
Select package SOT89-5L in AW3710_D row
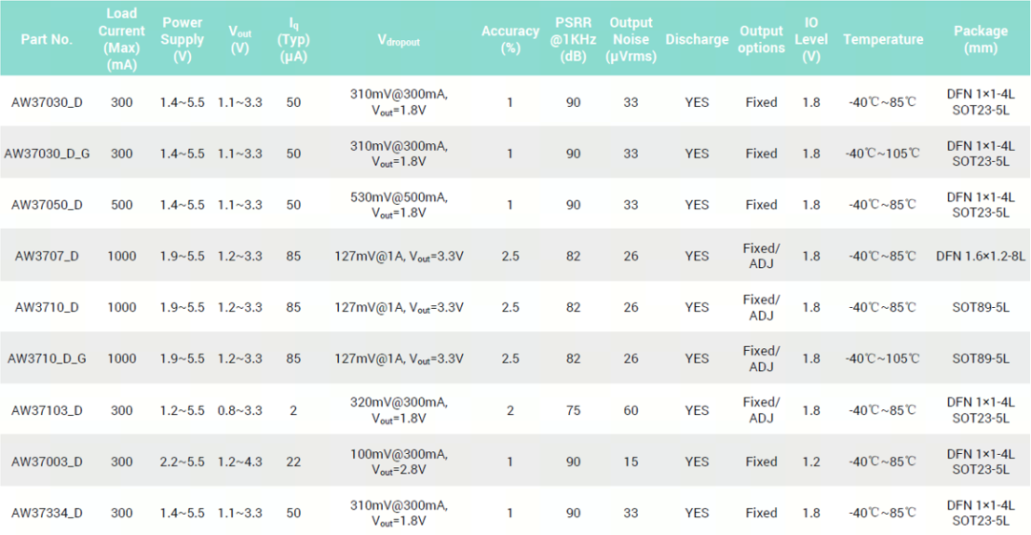980,308
